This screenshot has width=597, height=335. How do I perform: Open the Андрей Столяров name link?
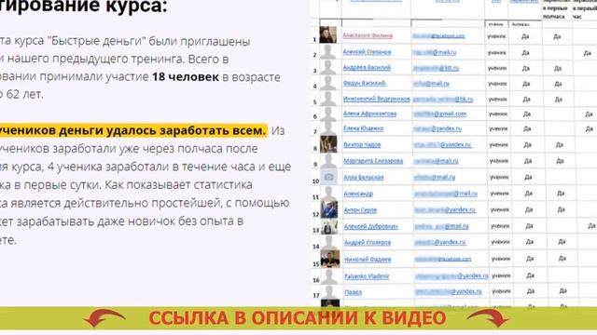(x=368, y=242)
